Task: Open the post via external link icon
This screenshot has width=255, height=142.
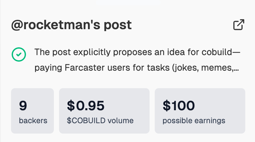Action: (239, 25)
